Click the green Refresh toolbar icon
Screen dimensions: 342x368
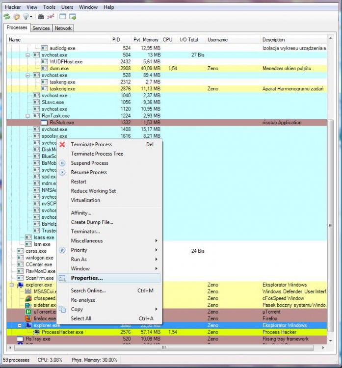click(x=7, y=17)
